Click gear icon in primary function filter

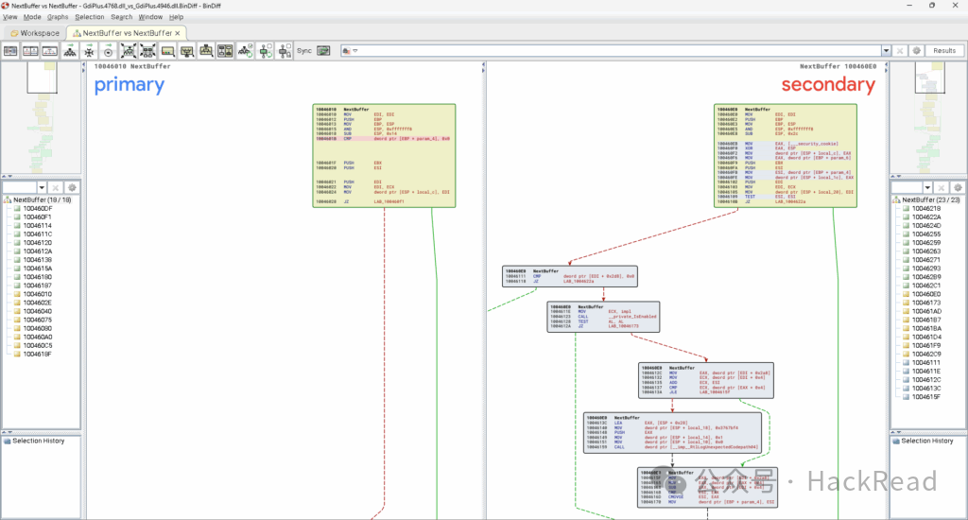(72, 187)
